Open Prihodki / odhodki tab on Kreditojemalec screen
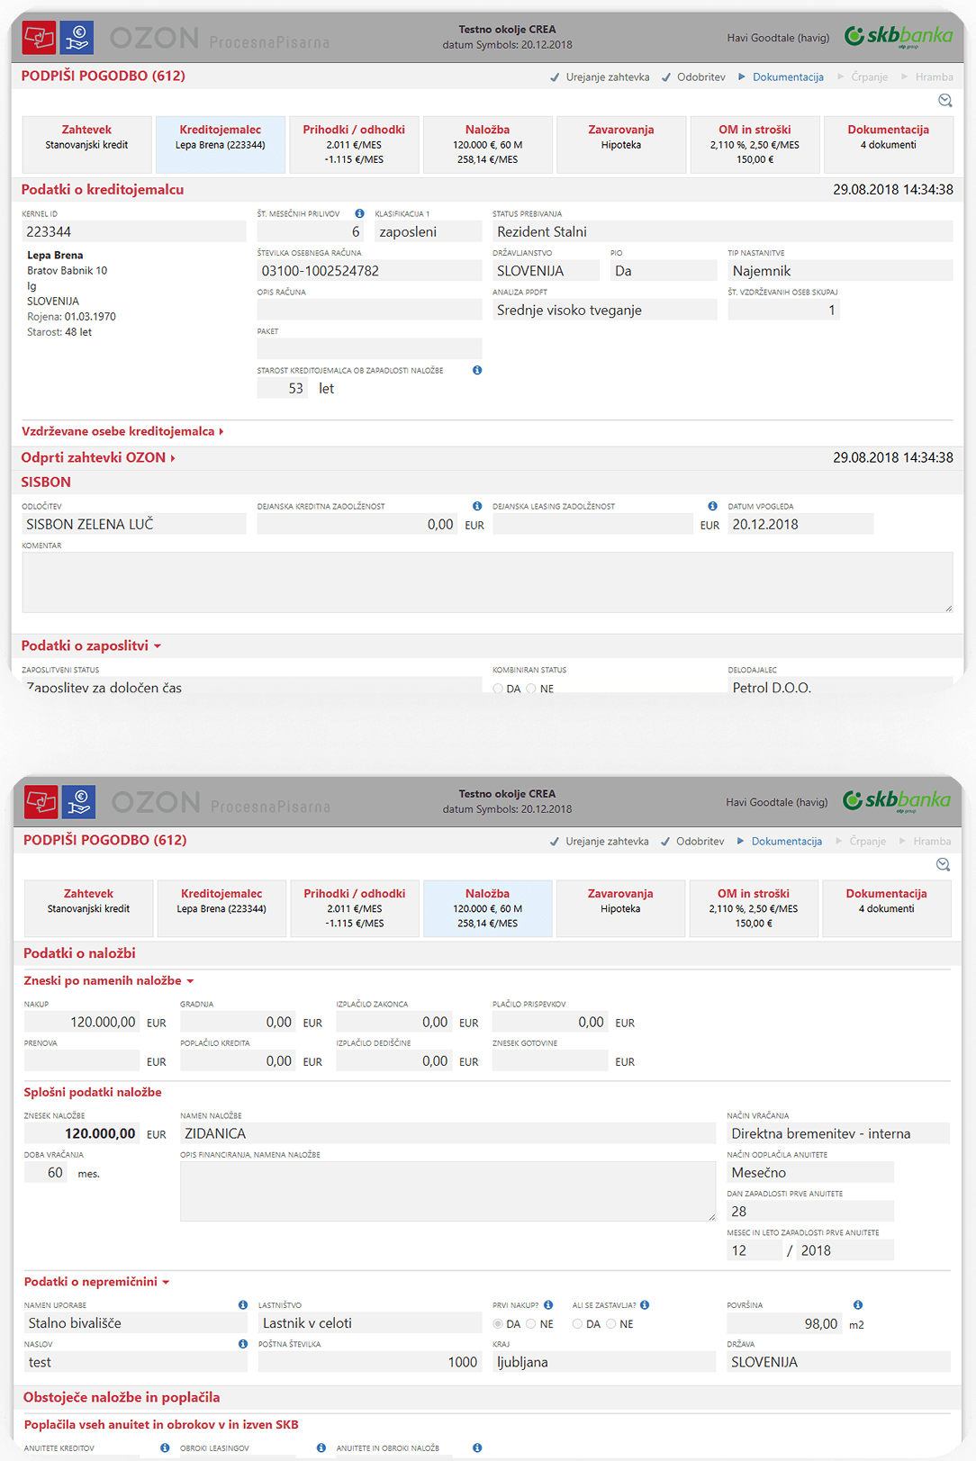This screenshot has width=976, height=1461. 354,144
